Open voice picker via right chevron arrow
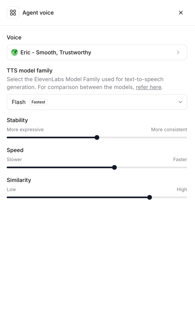195x310 pixels. click(178, 52)
